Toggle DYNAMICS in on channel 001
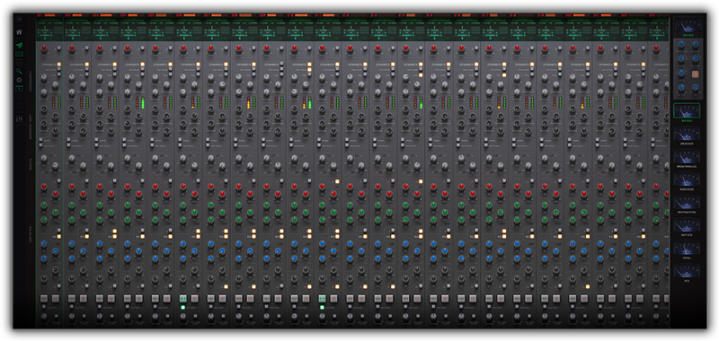Image resolution: width=719 pixels, height=341 pixels. [59, 65]
